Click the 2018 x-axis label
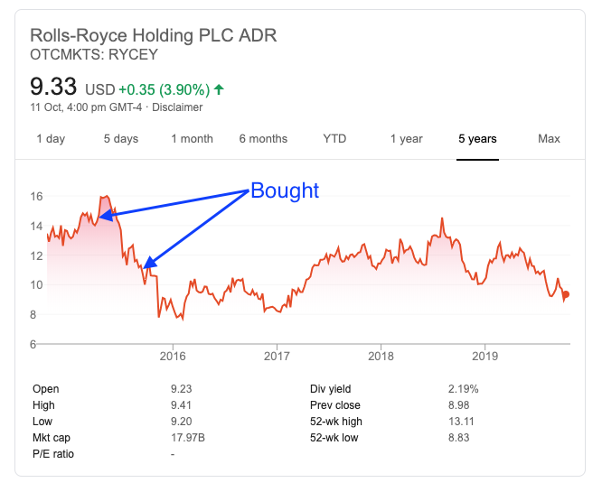 (381, 357)
